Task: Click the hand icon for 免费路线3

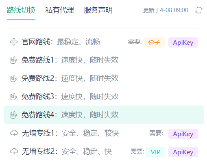Action: [14, 97]
